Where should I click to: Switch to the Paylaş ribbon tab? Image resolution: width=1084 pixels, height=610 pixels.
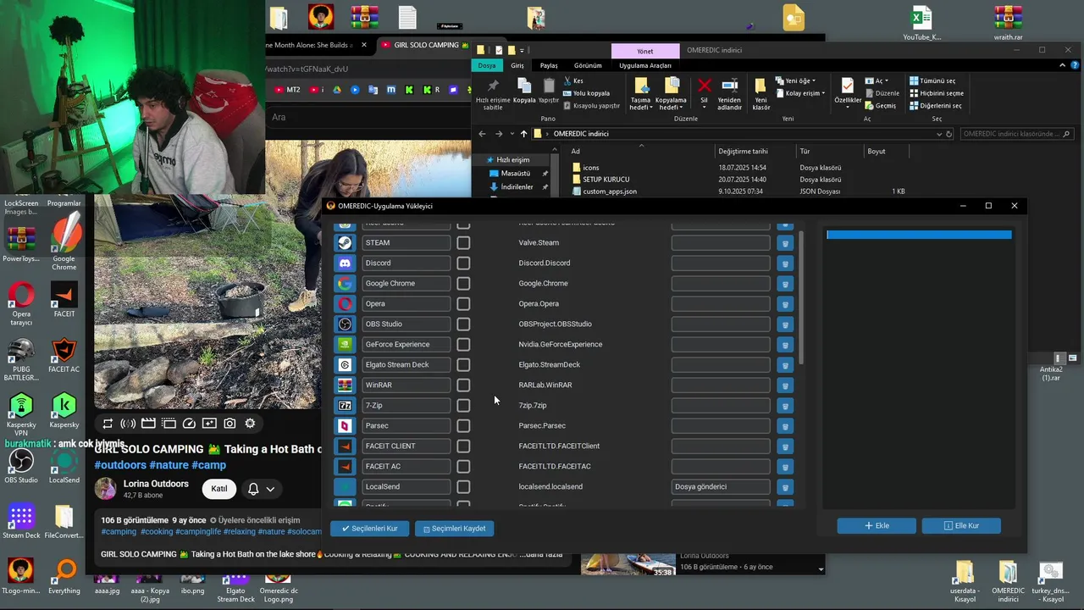[x=549, y=65]
